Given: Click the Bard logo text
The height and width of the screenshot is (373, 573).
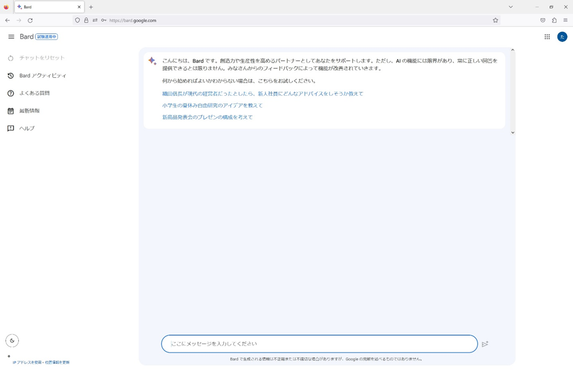Looking at the screenshot, I should (x=27, y=36).
